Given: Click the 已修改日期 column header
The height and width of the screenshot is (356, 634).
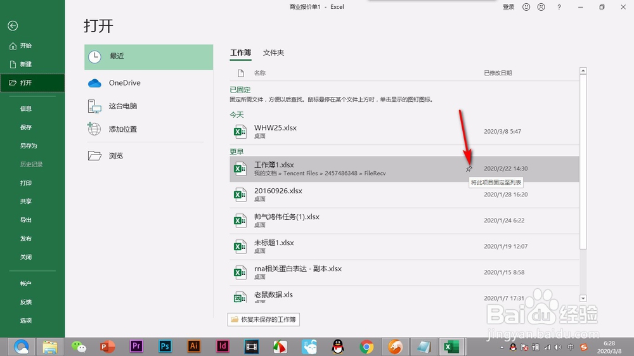Looking at the screenshot, I should [498, 73].
